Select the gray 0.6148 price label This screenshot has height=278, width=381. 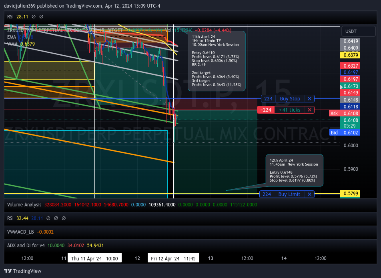[350, 100]
